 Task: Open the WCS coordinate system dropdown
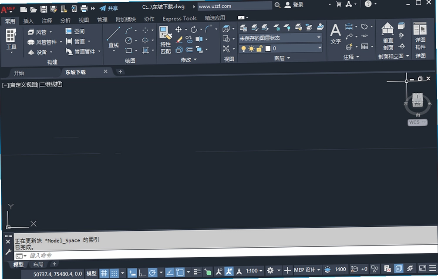click(418, 122)
